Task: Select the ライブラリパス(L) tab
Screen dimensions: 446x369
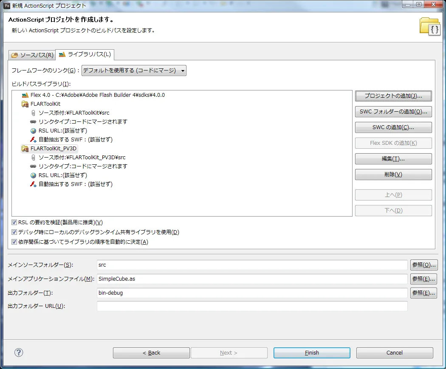Action: (85, 54)
